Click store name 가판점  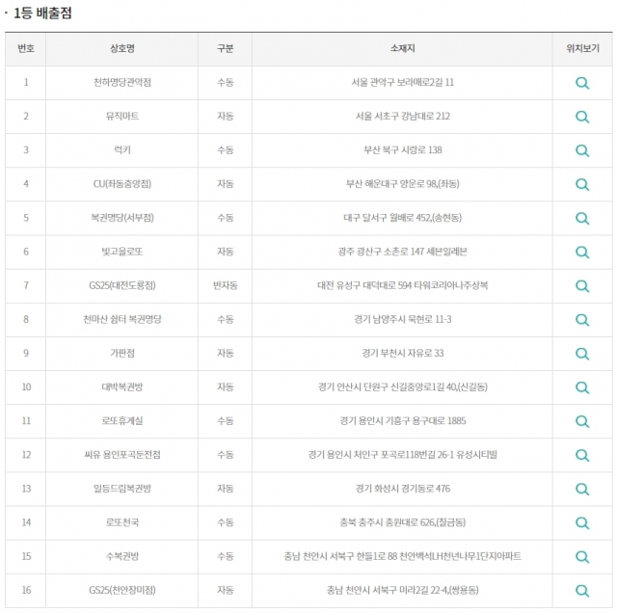122,353
